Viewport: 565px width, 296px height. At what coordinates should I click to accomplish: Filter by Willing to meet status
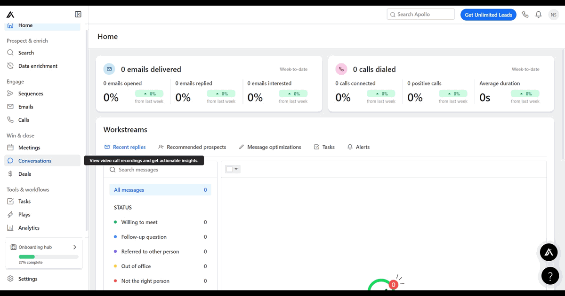click(160, 222)
